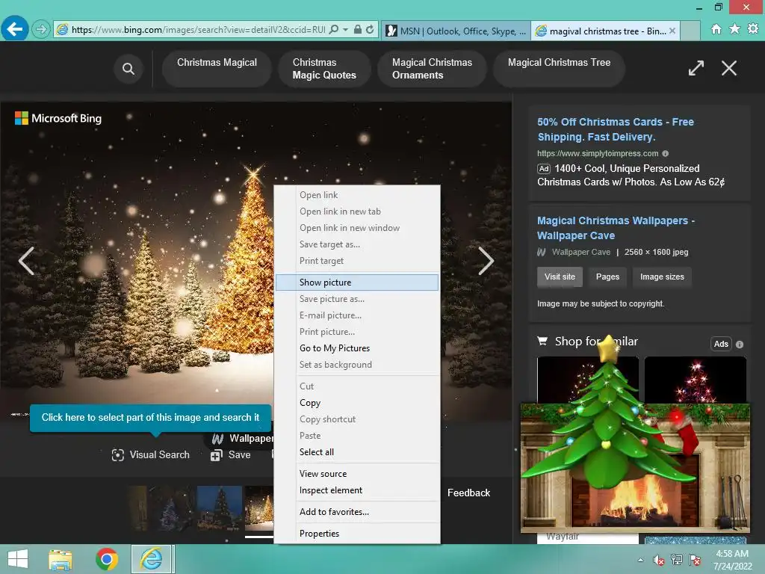Close the image detail view
Viewport: 765px width, 574px height.
[x=729, y=68]
